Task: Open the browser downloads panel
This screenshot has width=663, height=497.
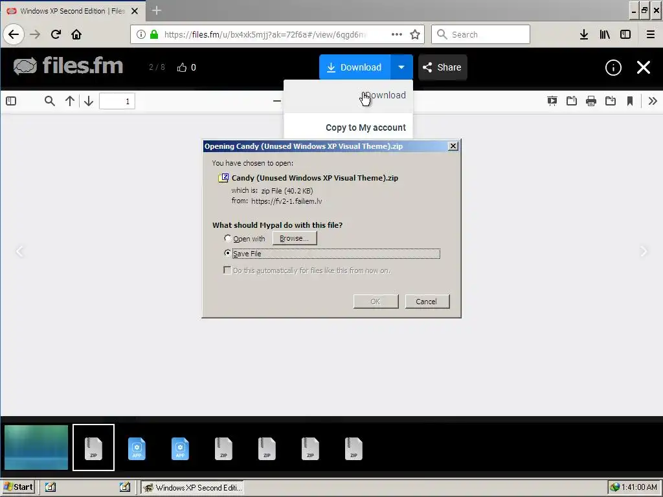Action: pos(584,34)
